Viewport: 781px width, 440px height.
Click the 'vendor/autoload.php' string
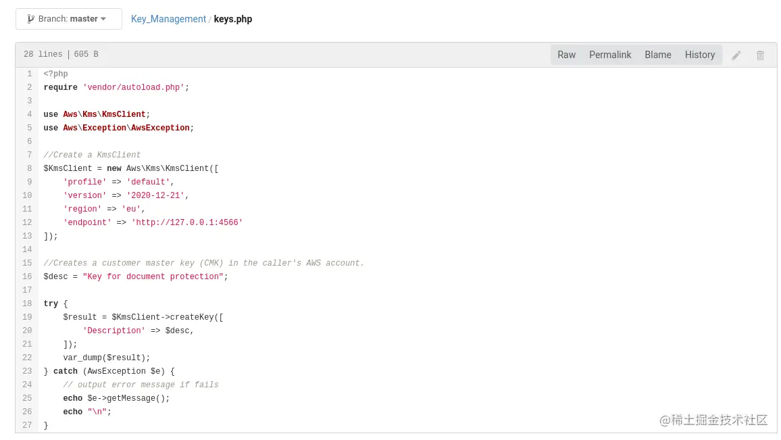click(x=134, y=87)
